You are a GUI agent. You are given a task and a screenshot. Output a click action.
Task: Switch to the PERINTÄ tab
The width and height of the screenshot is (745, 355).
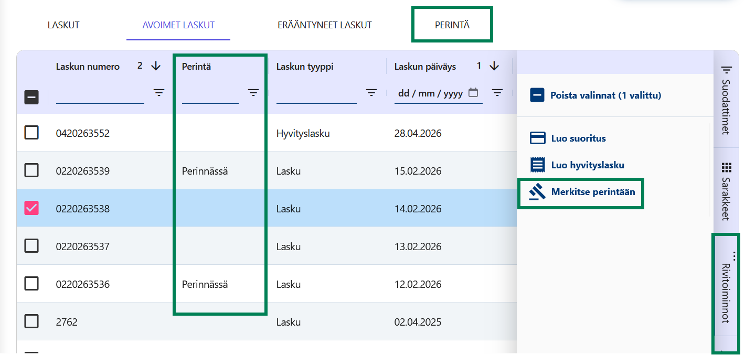(x=452, y=24)
